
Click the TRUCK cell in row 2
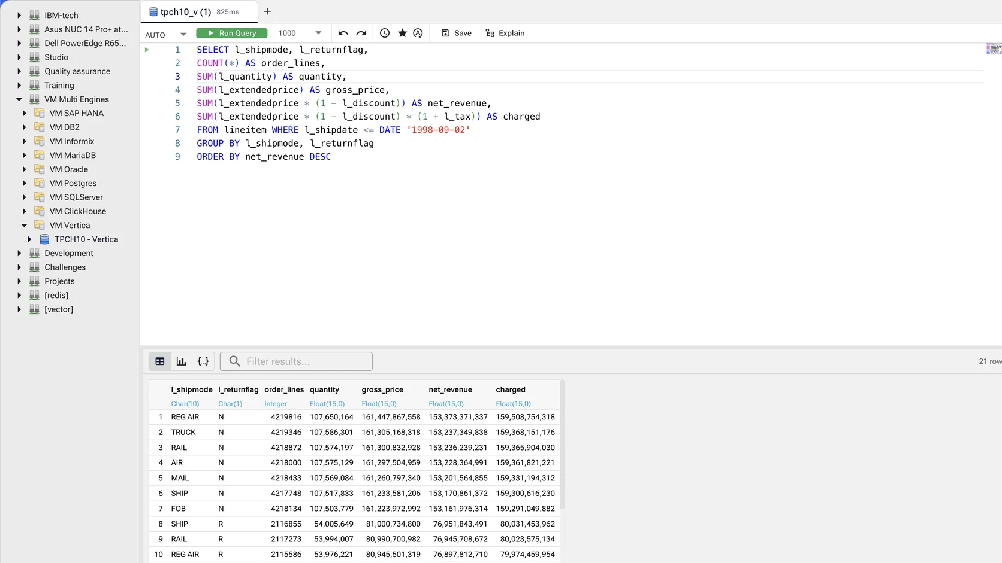coord(183,432)
